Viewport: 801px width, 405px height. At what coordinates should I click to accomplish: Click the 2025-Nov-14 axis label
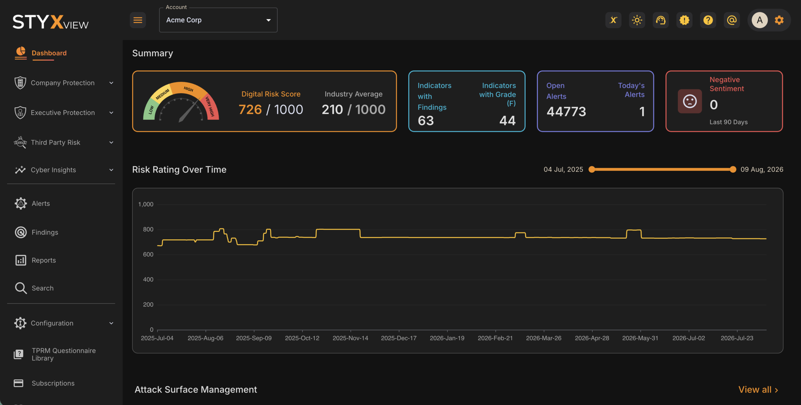350,338
